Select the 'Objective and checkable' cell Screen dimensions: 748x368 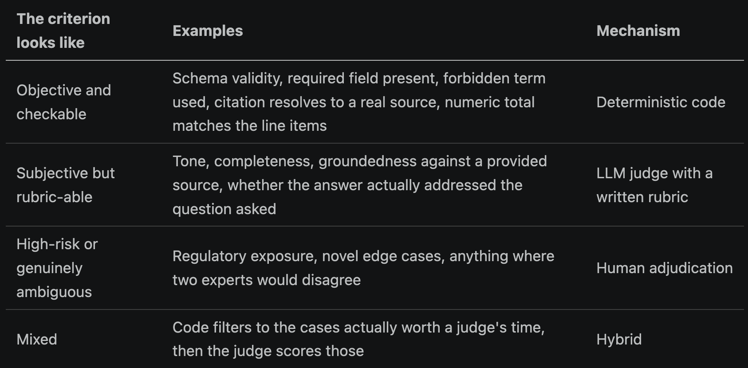point(64,102)
